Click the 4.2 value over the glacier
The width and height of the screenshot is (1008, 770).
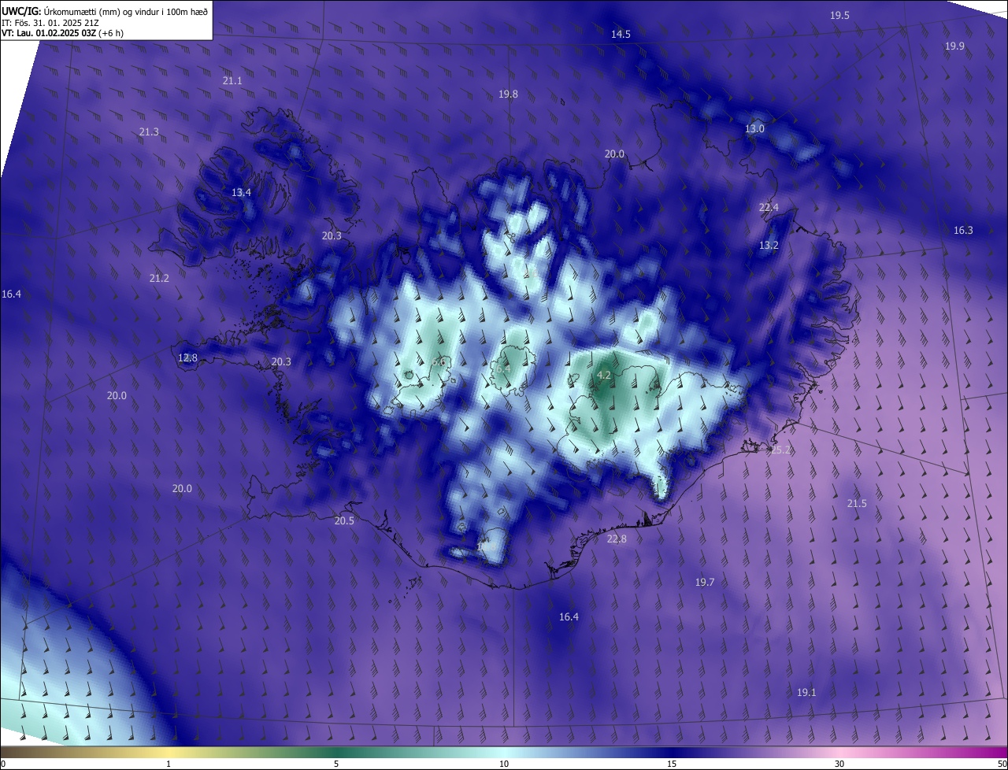tap(604, 376)
